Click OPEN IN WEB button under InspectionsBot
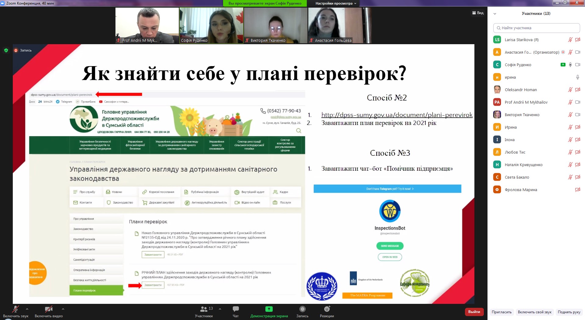The height and width of the screenshot is (320, 585). click(390, 257)
